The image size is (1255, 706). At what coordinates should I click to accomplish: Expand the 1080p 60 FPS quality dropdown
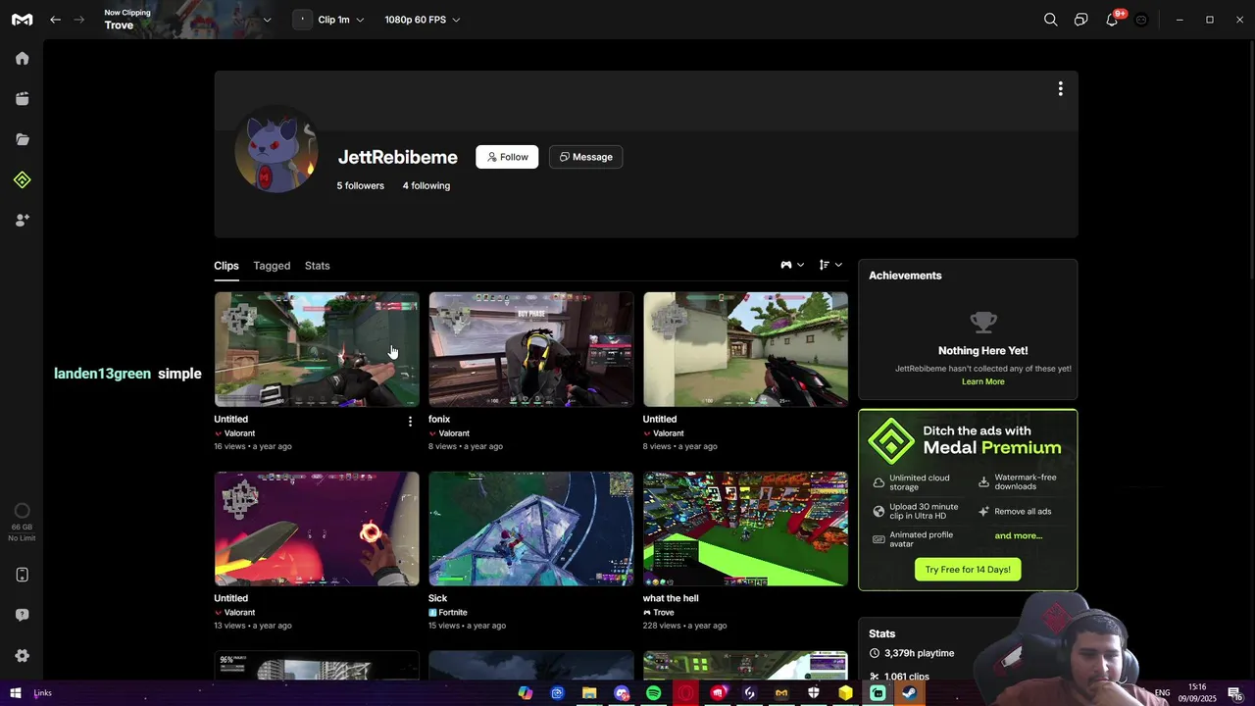coord(422,20)
